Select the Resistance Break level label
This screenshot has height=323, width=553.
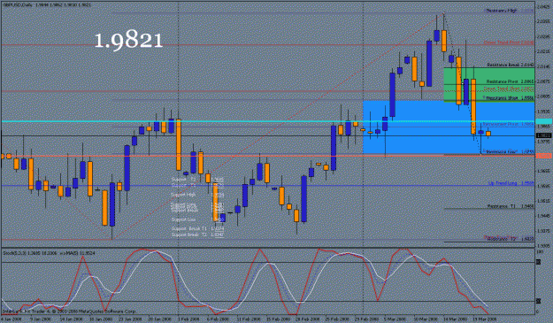tap(511, 65)
